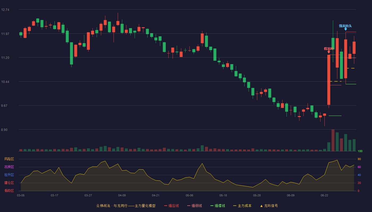
Task: Click the 04-09 date axis label
Action: tap(122, 195)
